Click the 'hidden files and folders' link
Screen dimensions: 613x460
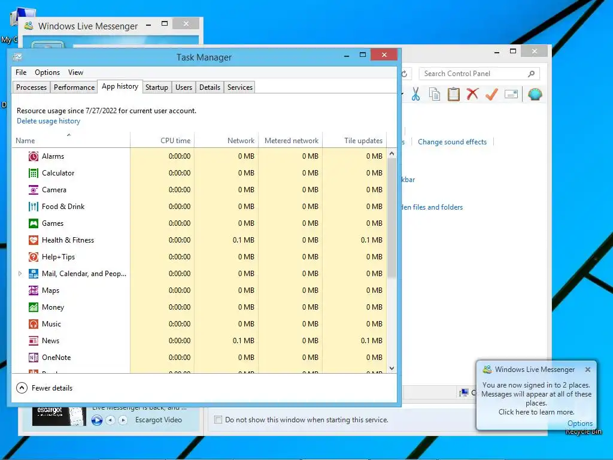pyautogui.click(x=432, y=207)
